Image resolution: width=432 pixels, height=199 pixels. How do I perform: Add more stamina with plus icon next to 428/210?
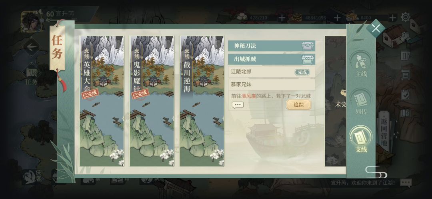pos(282,18)
